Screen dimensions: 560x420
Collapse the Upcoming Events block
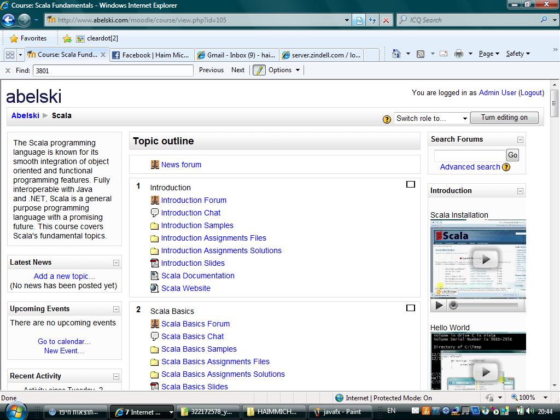[116, 310]
